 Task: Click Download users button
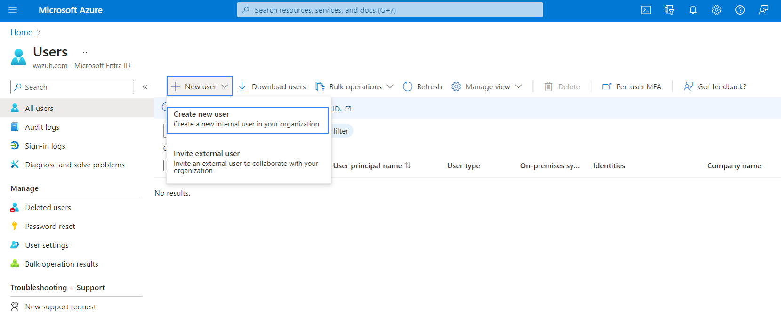pyautogui.click(x=272, y=86)
